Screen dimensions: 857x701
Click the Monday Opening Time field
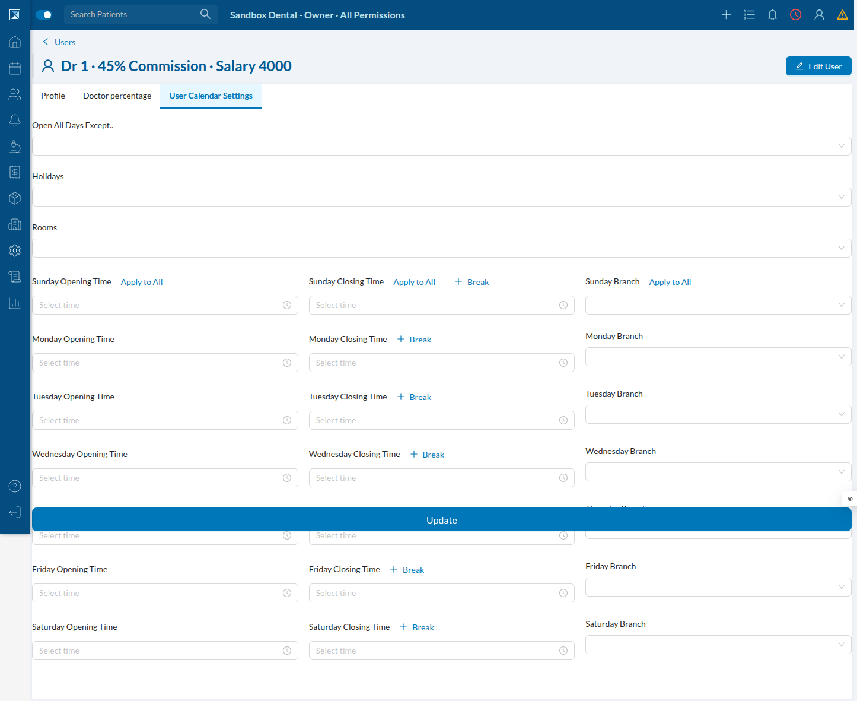point(165,363)
